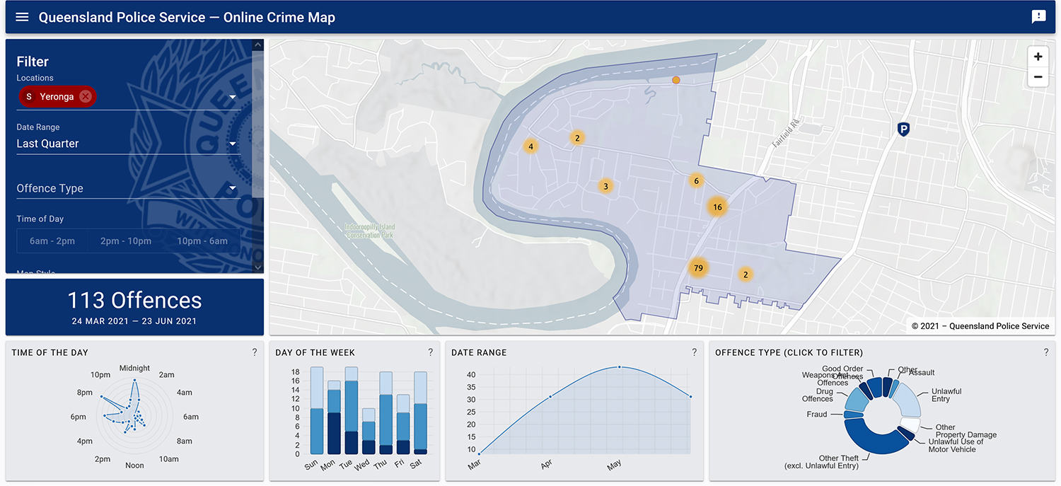Open help for Day of the Week
Viewport: 1061px width, 486px height.
(x=431, y=352)
